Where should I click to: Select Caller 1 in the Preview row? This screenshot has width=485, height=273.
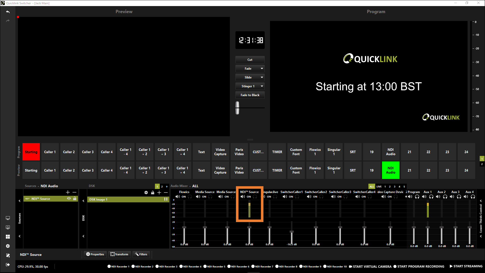[x=50, y=170]
